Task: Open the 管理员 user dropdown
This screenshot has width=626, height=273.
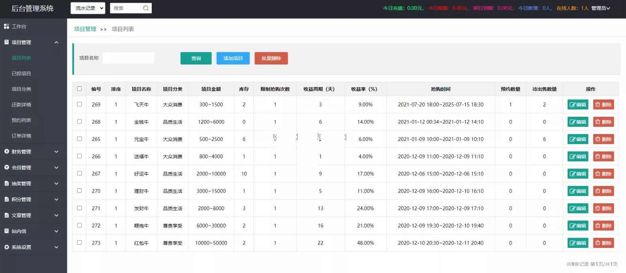Action: coord(600,8)
